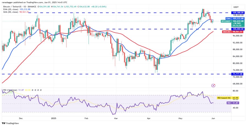Click the SMA:MA 98,561.51 price tag
247x126 pixels.
[233, 32]
